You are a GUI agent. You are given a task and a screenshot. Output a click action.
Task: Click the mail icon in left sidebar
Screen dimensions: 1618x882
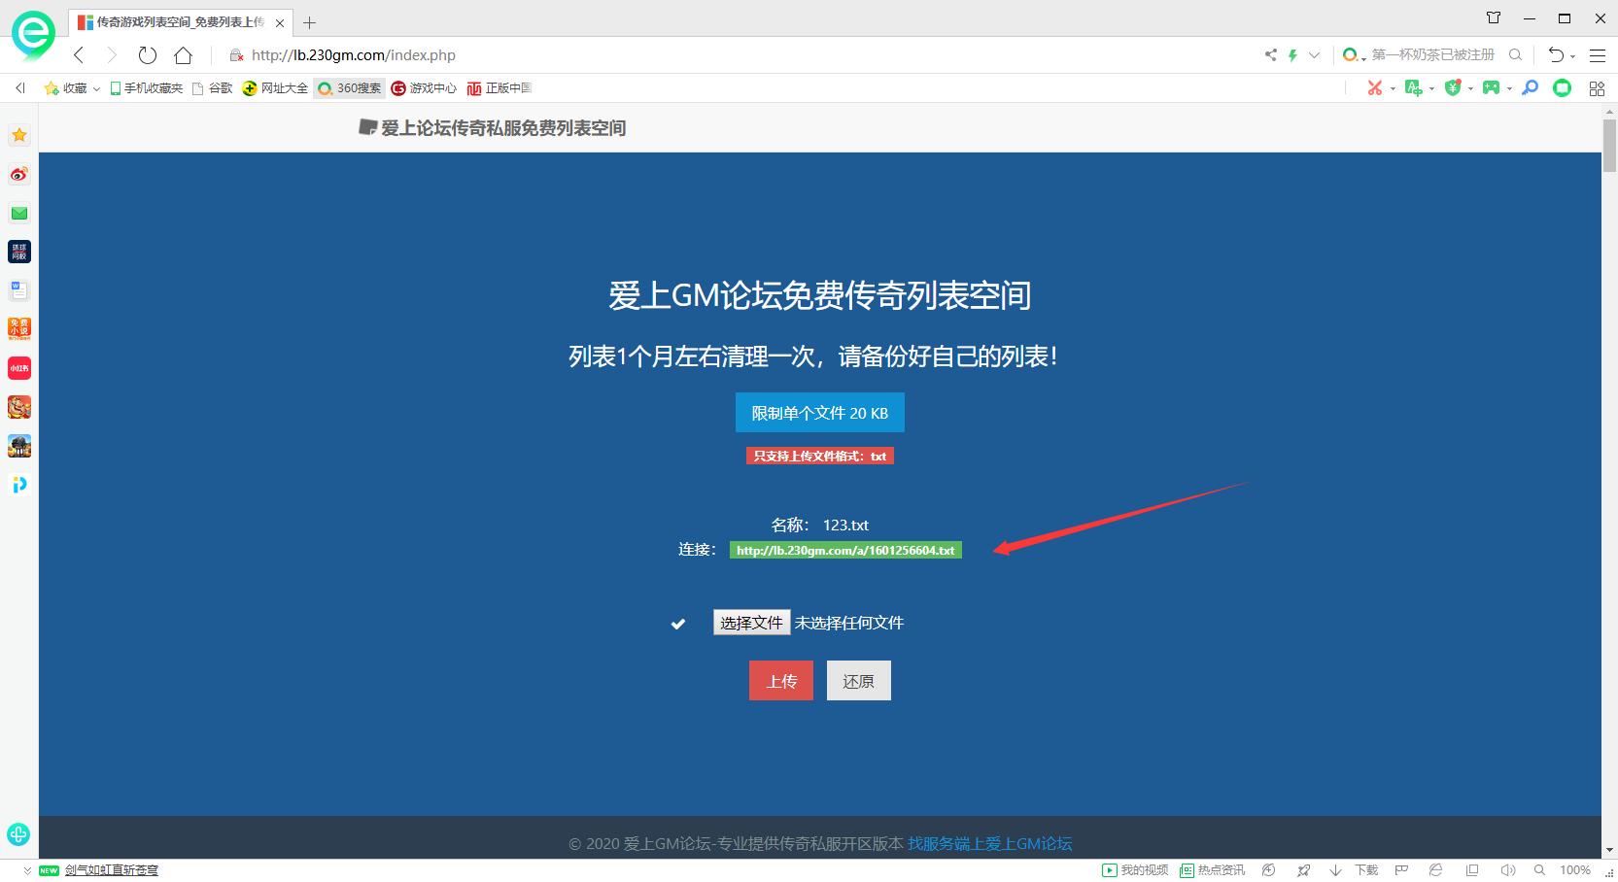(x=19, y=212)
